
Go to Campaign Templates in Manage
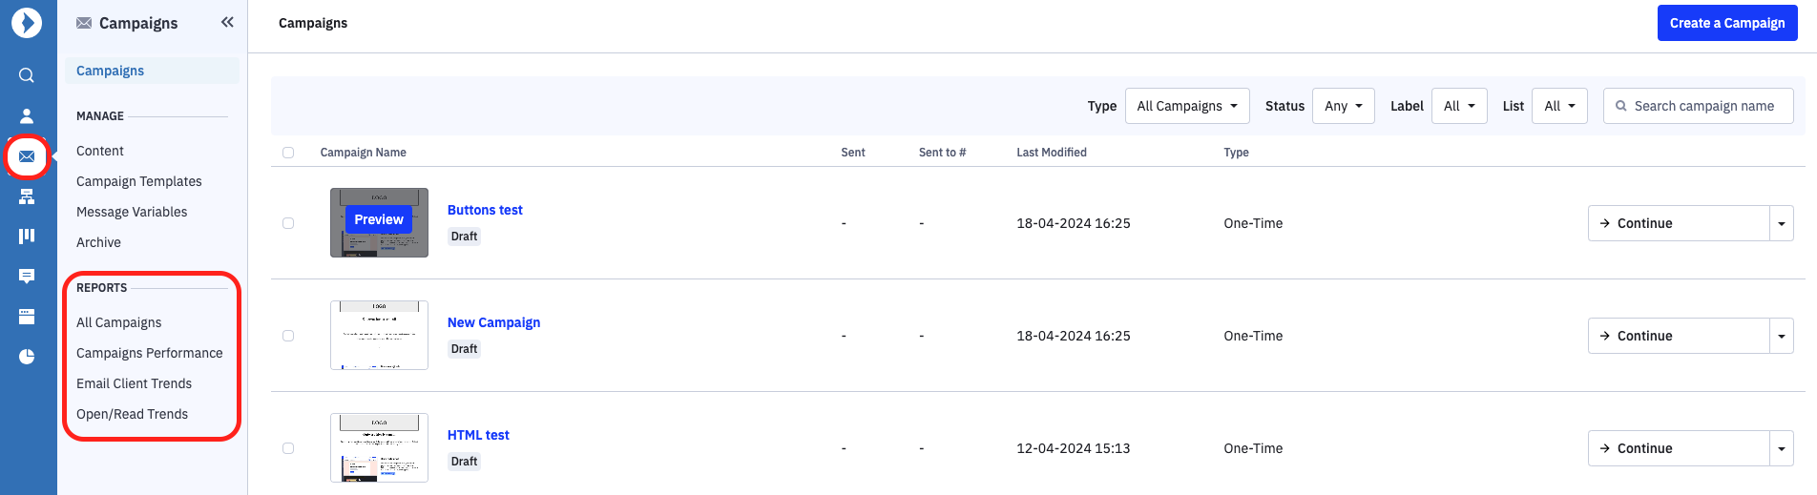click(139, 181)
